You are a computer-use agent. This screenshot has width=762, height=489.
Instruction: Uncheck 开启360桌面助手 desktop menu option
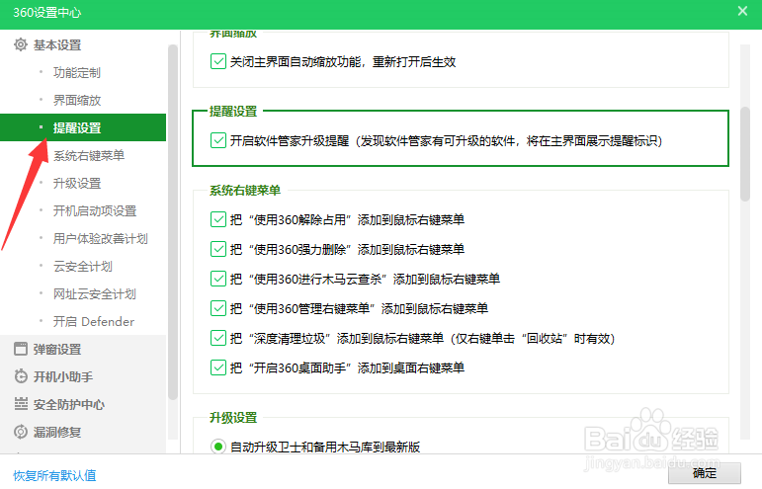[218, 367]
